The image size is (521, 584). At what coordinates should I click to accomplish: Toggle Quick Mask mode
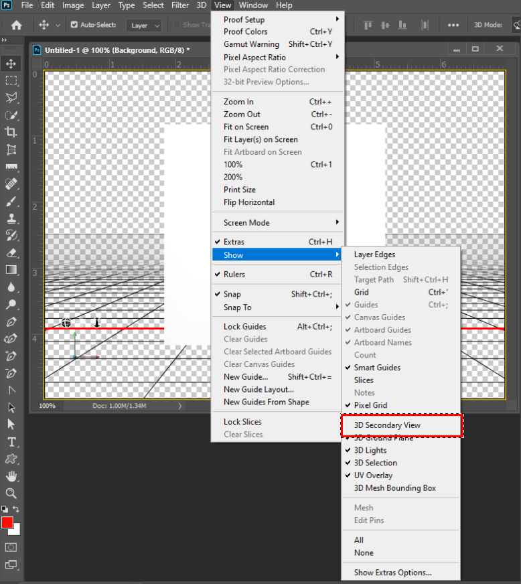pos(11,548)
